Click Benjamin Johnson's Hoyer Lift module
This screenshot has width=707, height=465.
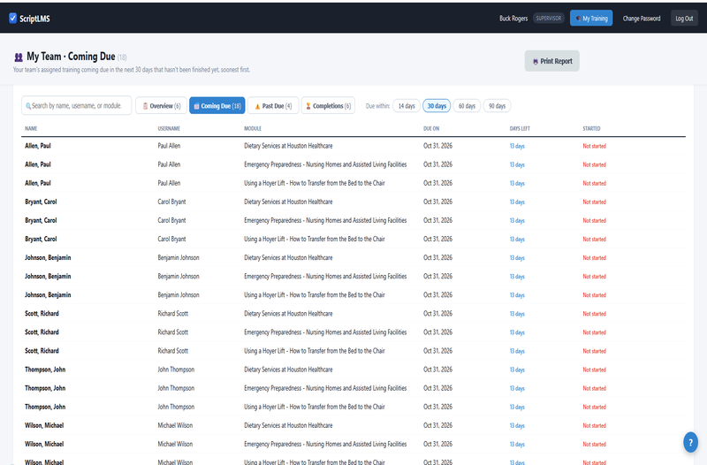click(x=315, y=295)
